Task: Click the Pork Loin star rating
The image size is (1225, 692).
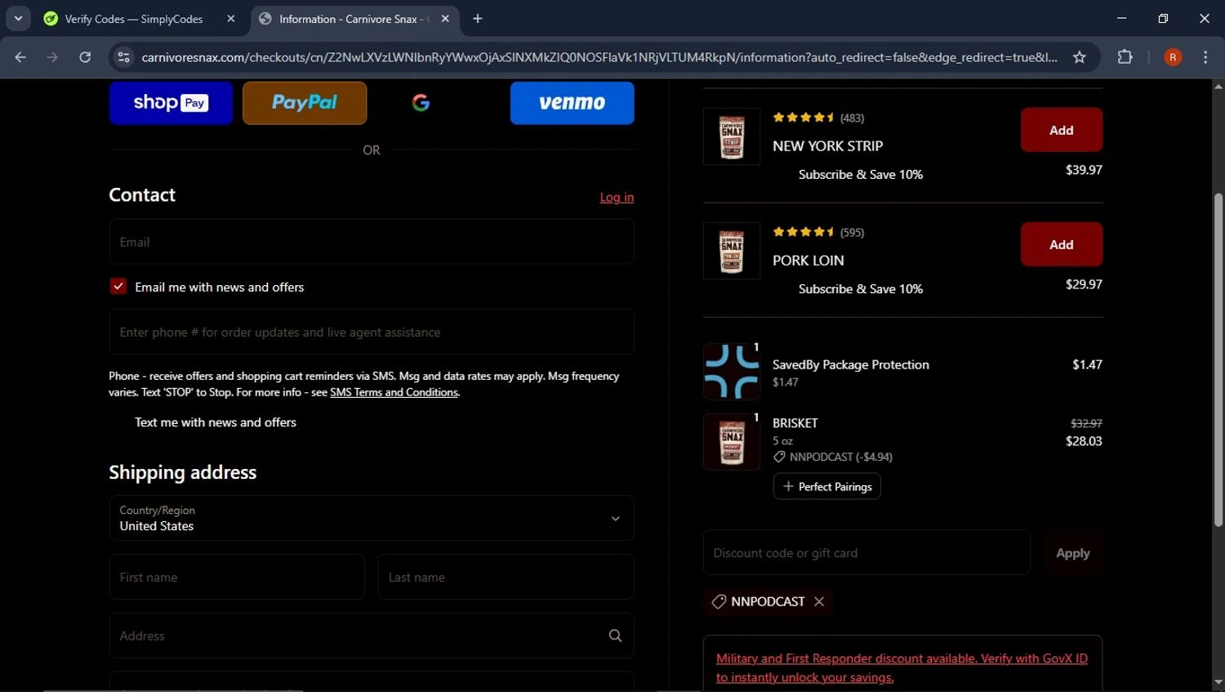Action: coord(804,232)
